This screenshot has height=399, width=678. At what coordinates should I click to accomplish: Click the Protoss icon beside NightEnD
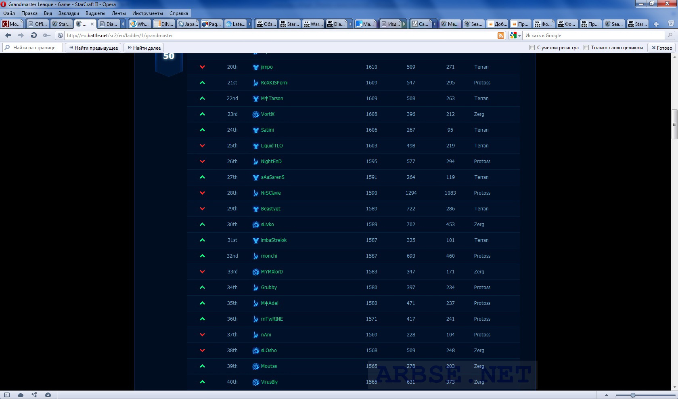pos(255,162)
